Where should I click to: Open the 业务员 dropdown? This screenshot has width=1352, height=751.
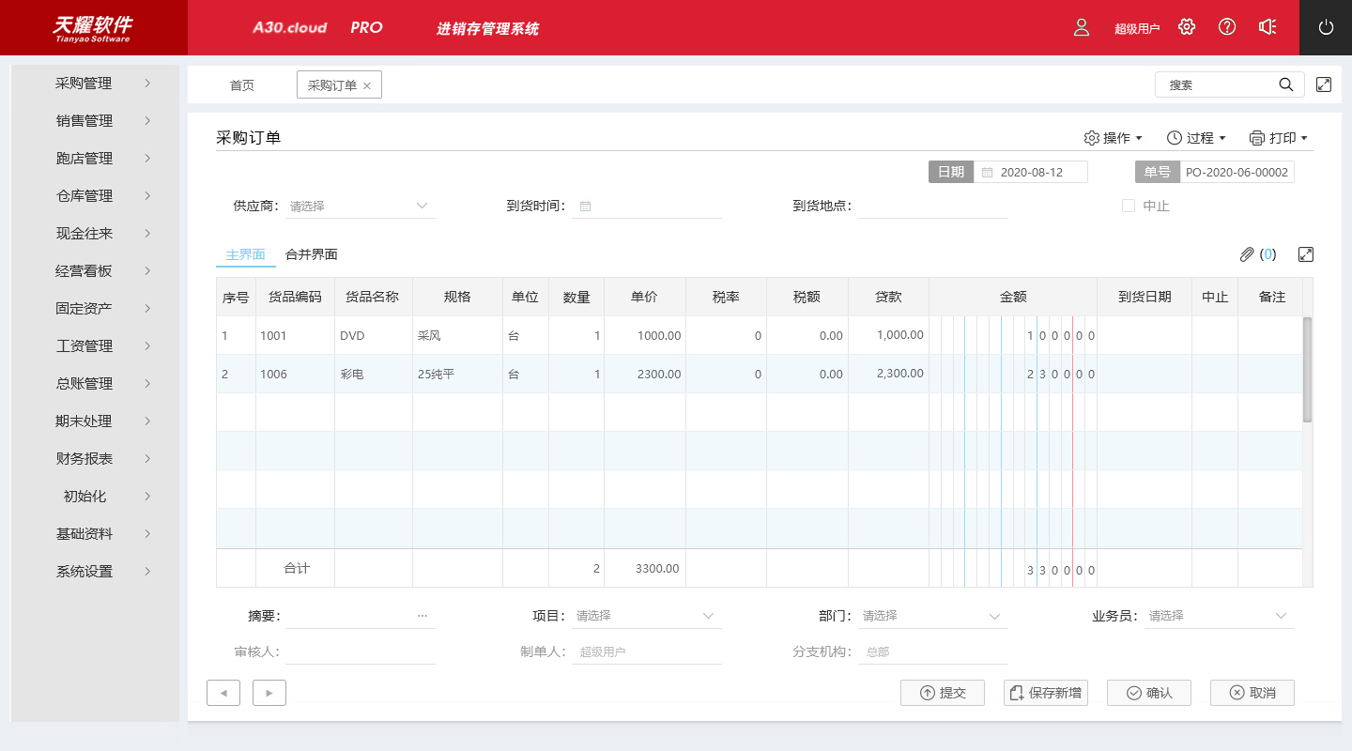click(1219, 616)
